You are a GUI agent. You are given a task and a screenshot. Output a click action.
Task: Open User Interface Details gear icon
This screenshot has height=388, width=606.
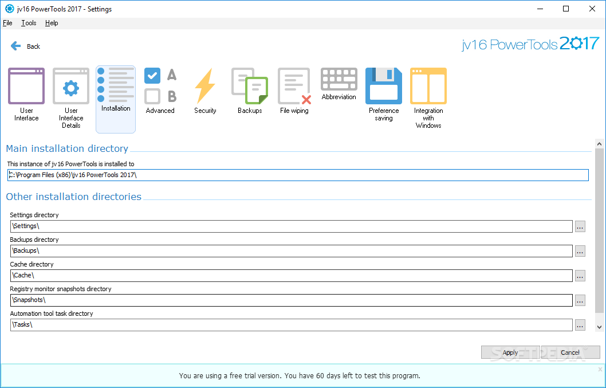point(71,87)
